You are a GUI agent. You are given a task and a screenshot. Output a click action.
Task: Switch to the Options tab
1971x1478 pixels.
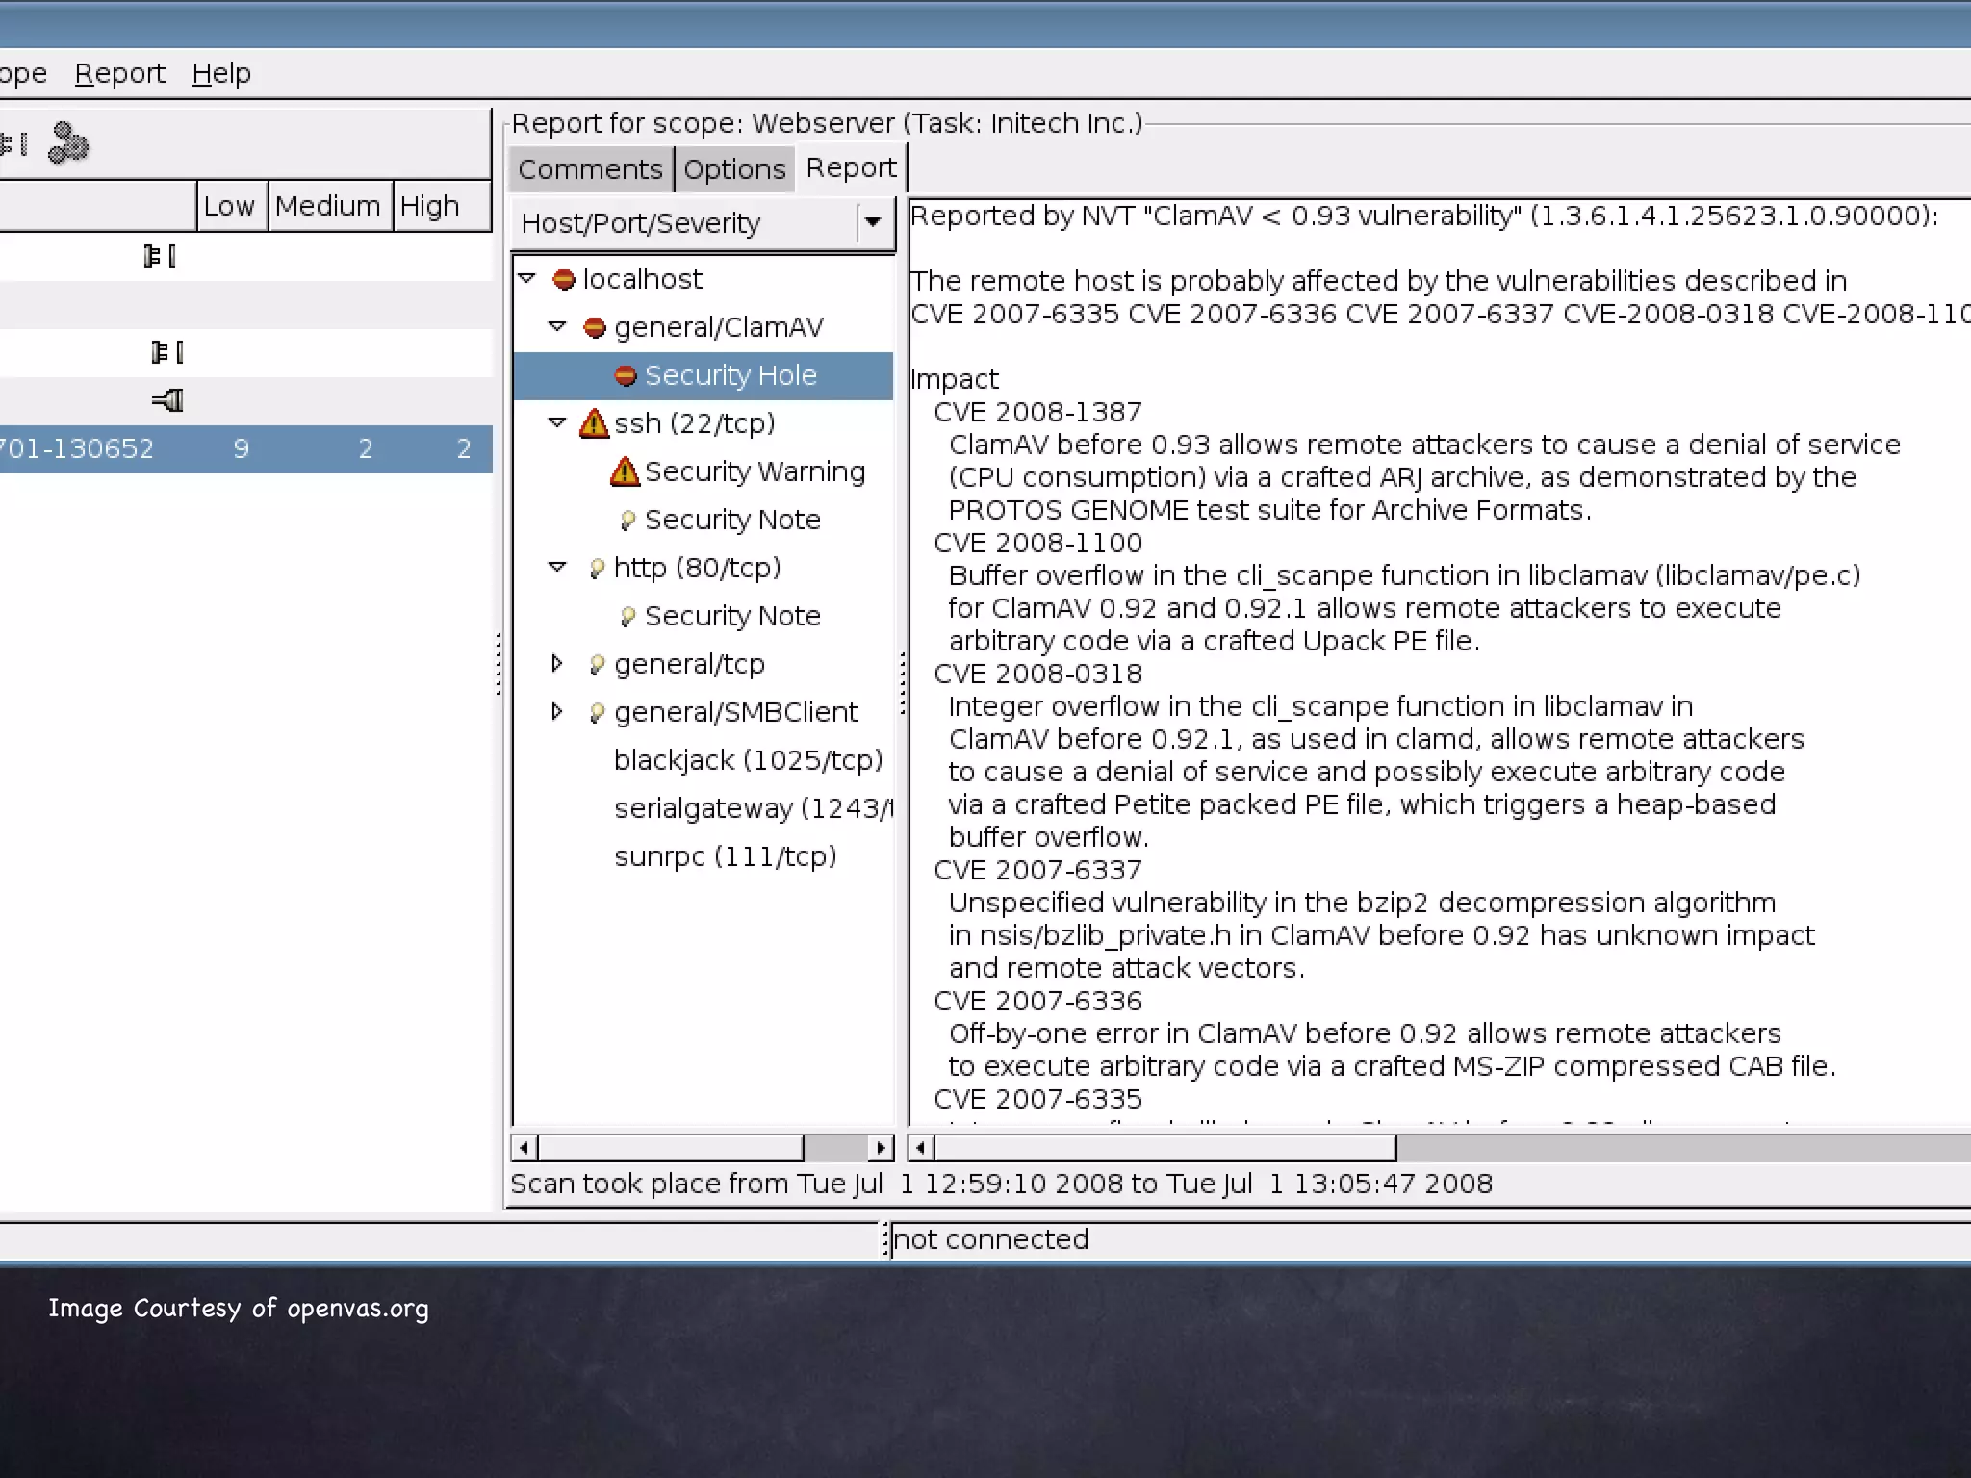click(734, 169)
